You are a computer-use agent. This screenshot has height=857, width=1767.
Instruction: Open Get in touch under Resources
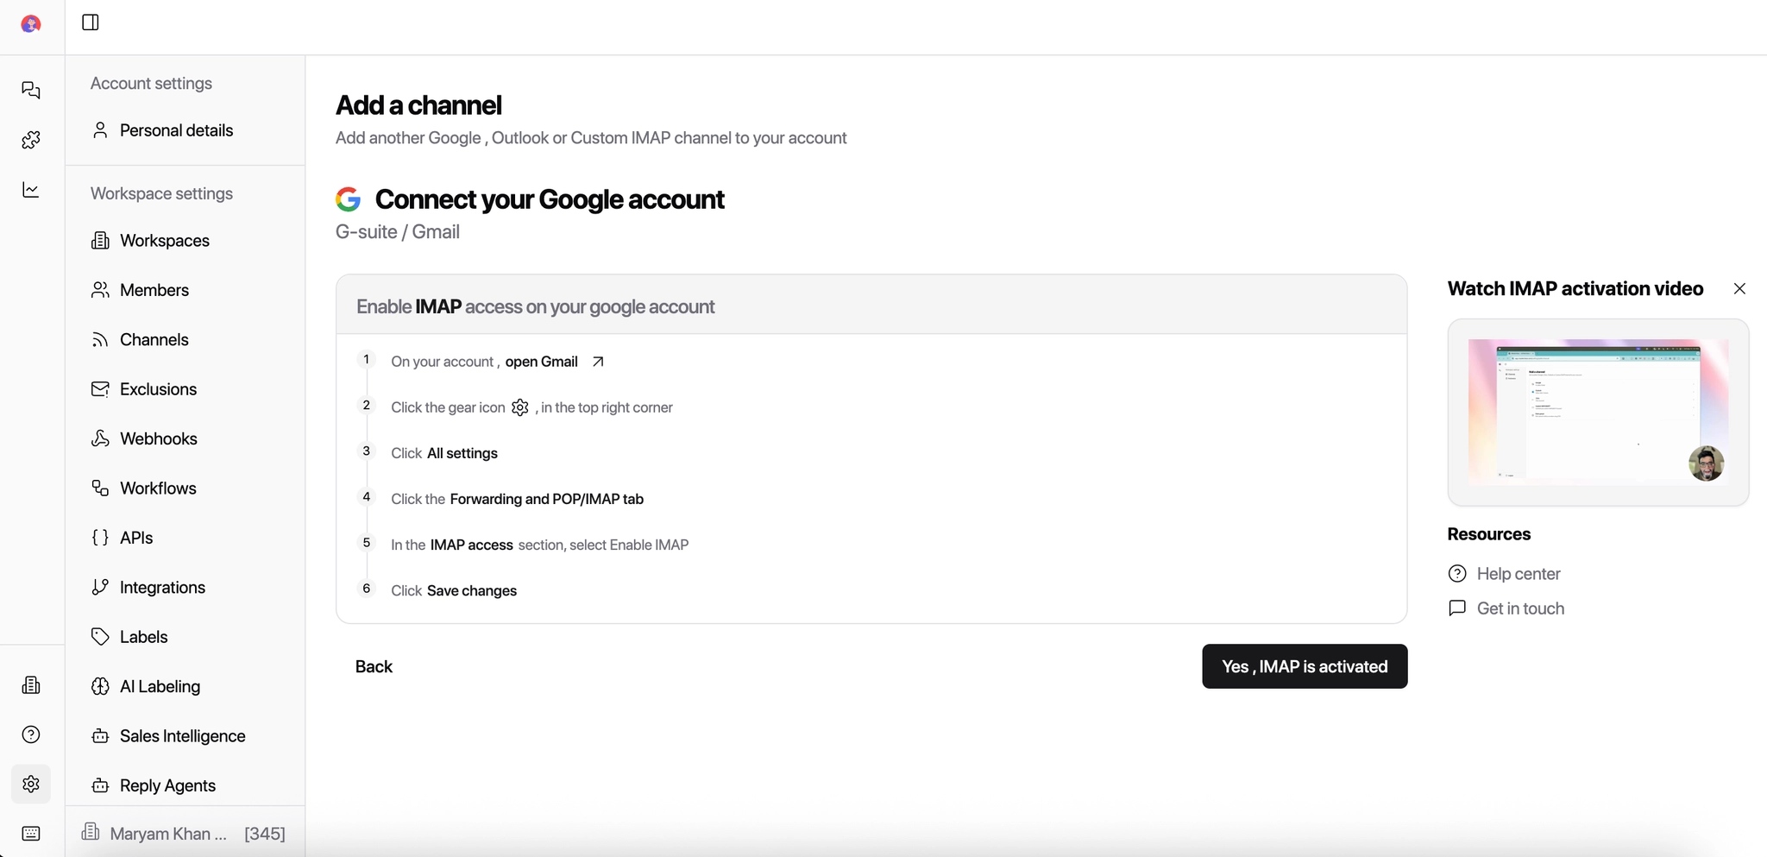coord(1519,608)
